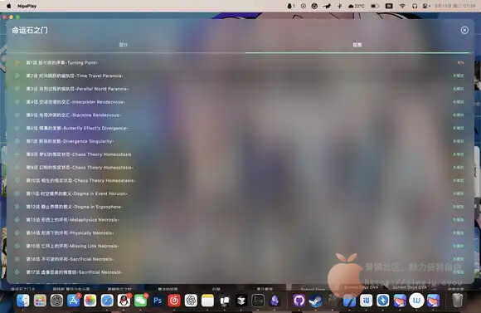Click play icon for Butterfly Effect's Divergence episode

click(17, 128)
